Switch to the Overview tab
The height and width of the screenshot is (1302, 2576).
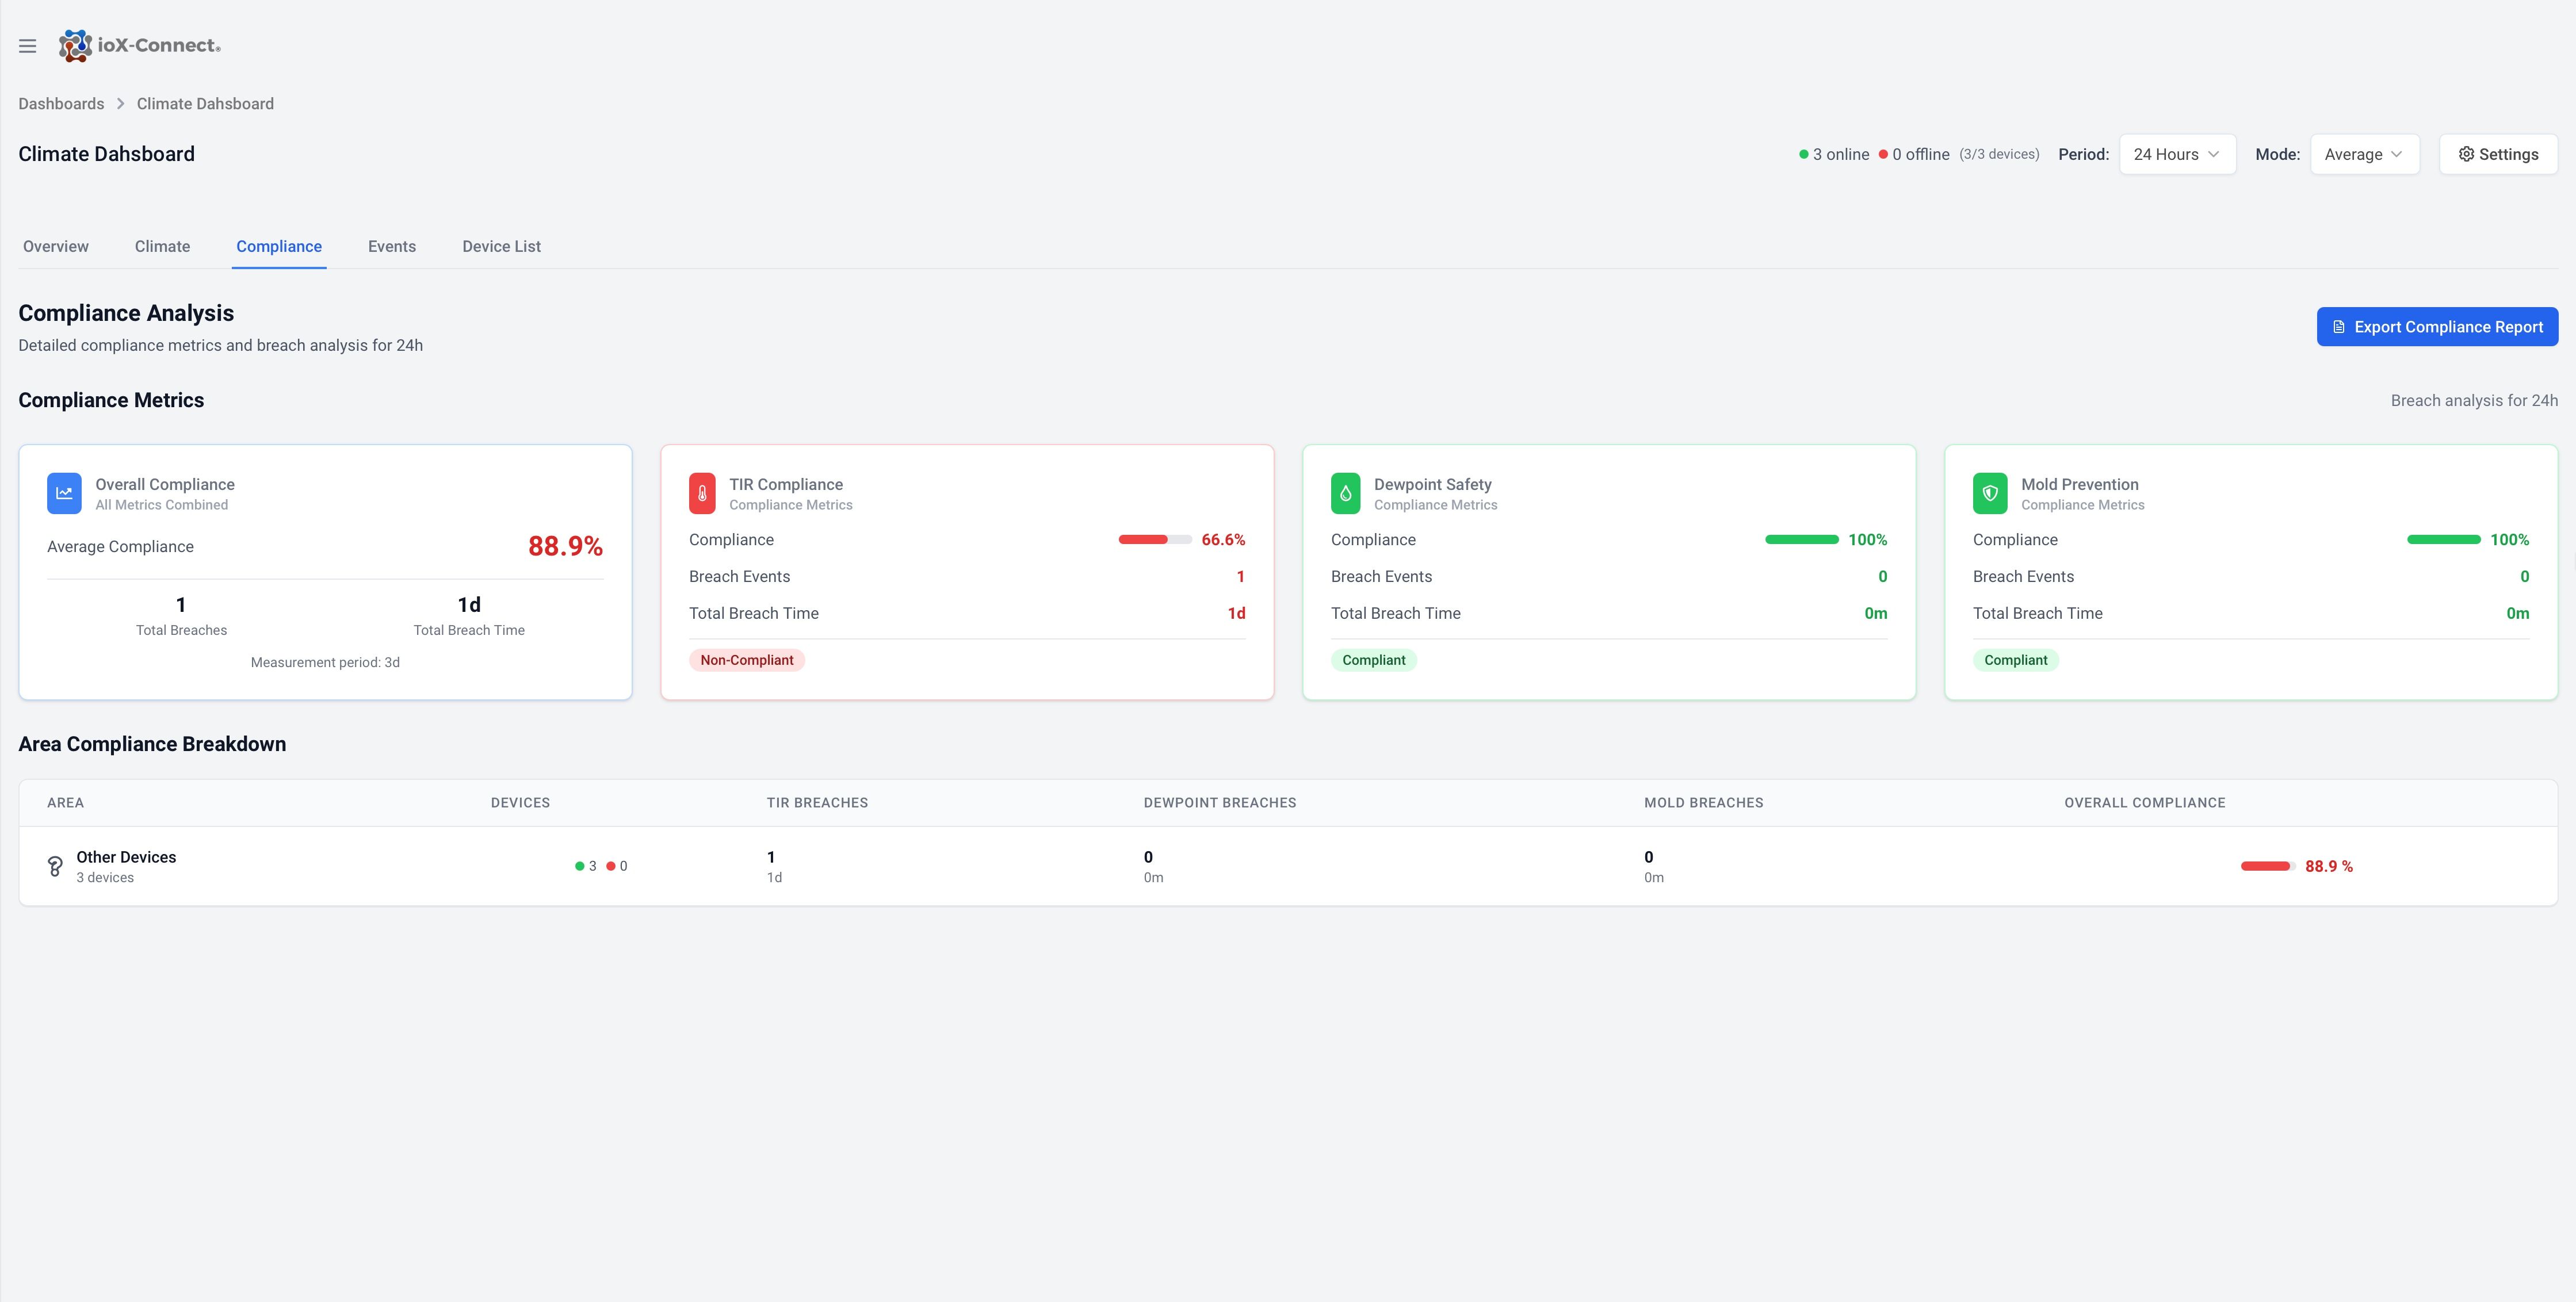click(56, 246)
